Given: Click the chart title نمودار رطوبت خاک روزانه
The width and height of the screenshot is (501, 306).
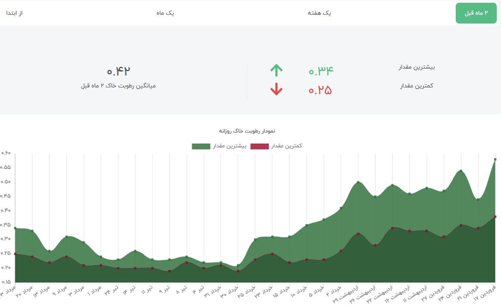Looking at the screenshot, I should (x=247, y=131).
